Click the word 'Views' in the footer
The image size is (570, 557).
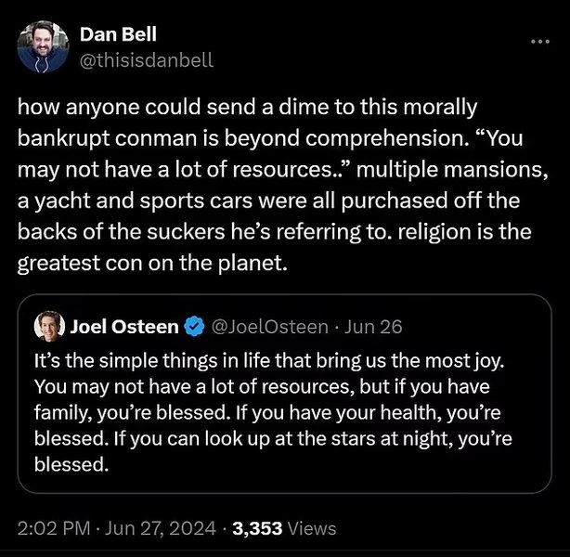pyautogui.click(x=312, y=528)
